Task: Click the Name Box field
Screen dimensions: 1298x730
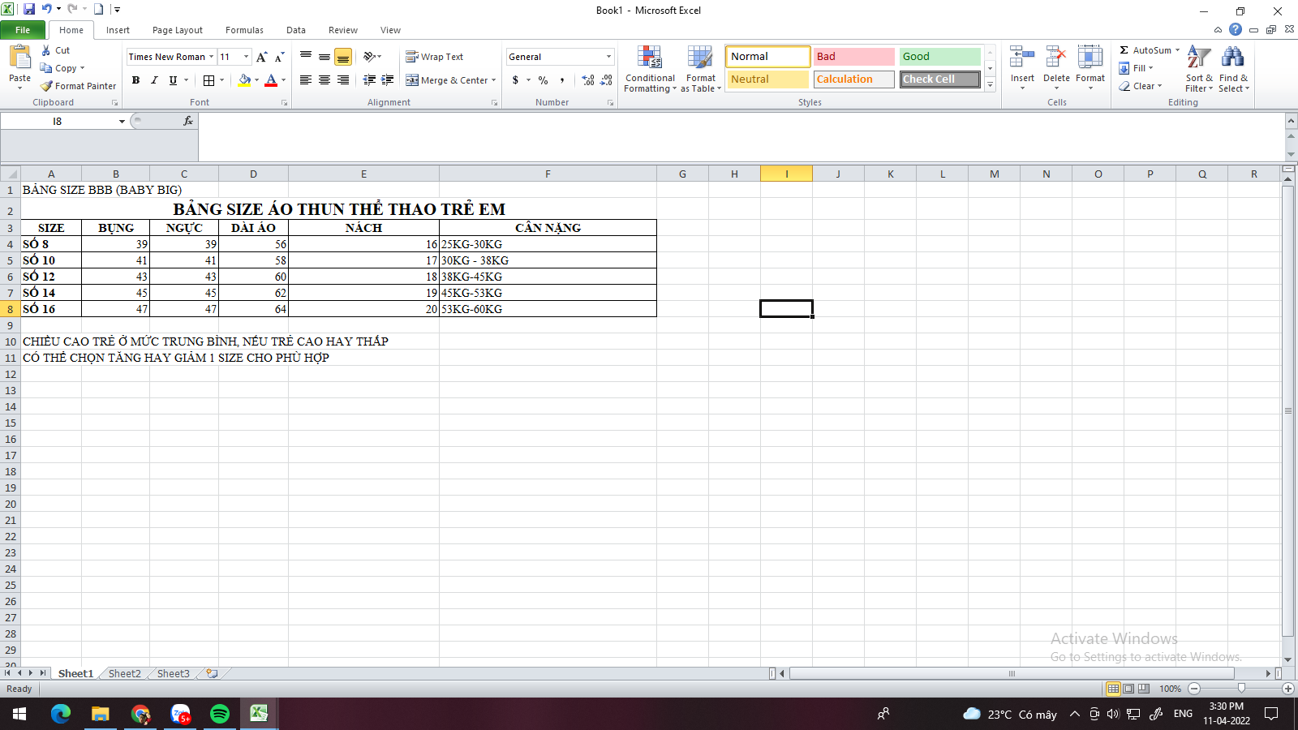Action: (58, 122)
